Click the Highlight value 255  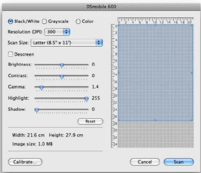[x=96, y=98]
